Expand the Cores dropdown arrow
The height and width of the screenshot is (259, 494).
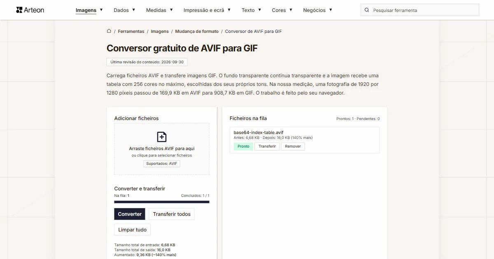coord(291,10)
